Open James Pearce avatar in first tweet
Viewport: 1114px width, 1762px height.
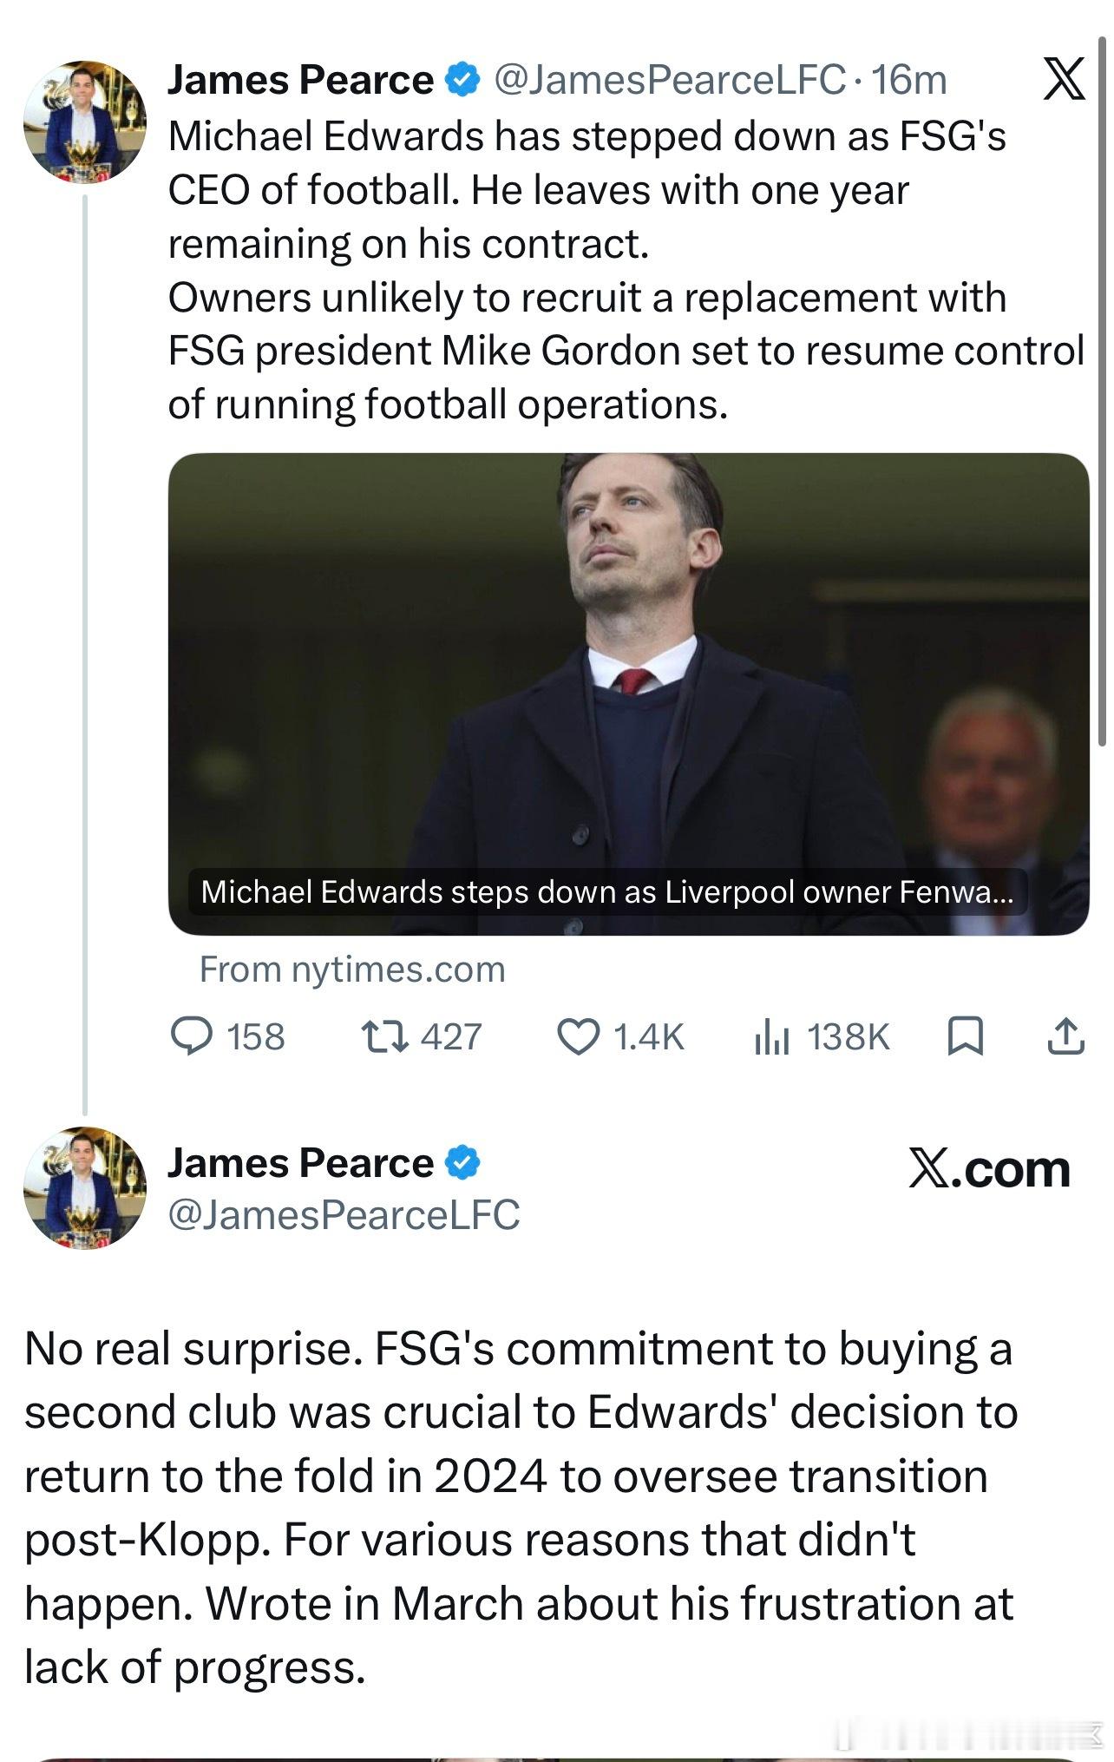click(x=85, y=122)
